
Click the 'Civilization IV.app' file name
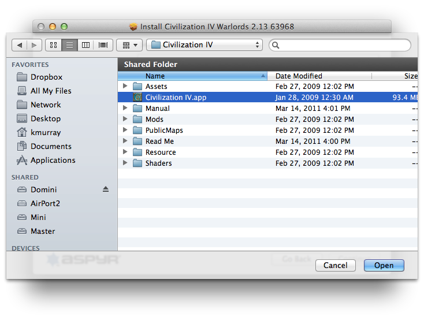176,98
